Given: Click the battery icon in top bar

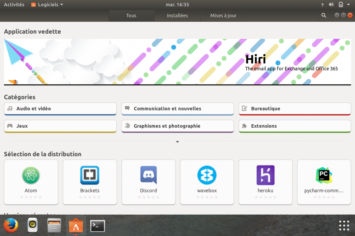Looking at the screenshot, I should coord(341,5).
